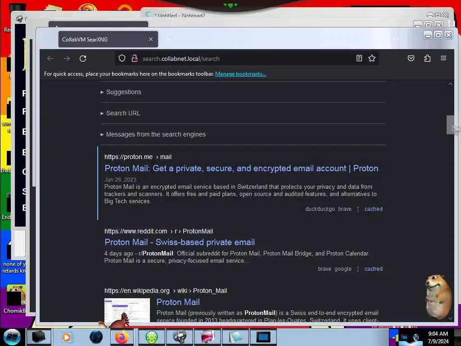The image size is (461, 346).
Task: Open the media player taskbar icon
Action: click(67, 337)
